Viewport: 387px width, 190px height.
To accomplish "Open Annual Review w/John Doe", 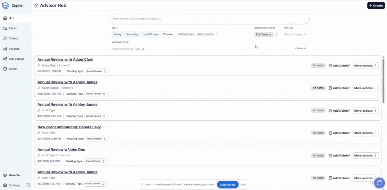I will click(61, 150).
